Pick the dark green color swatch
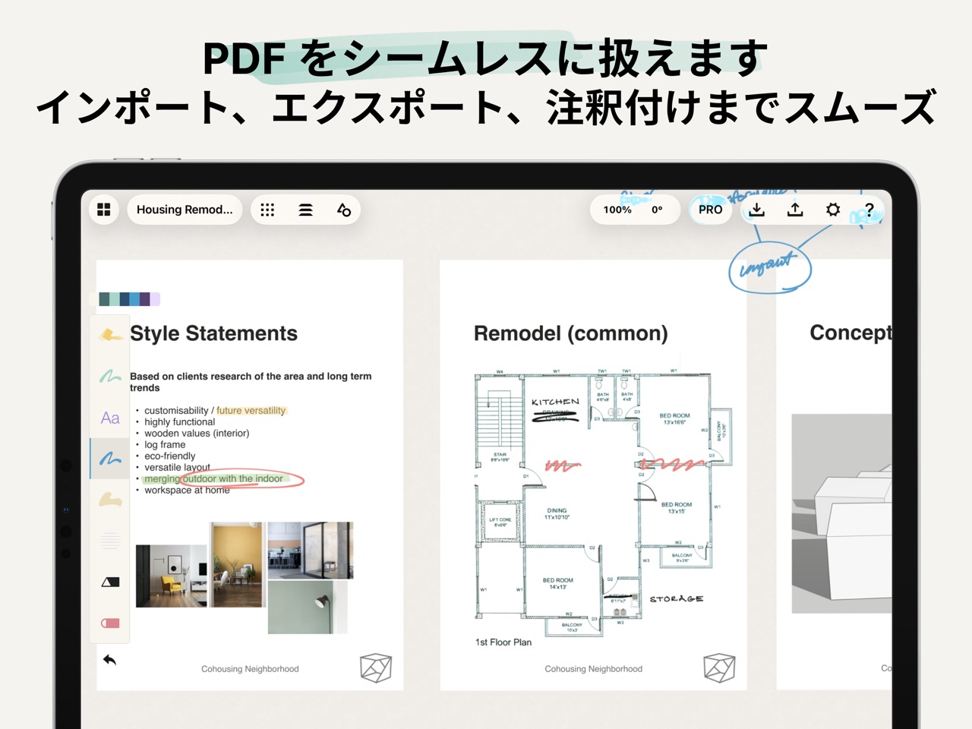 pos(104,299)
